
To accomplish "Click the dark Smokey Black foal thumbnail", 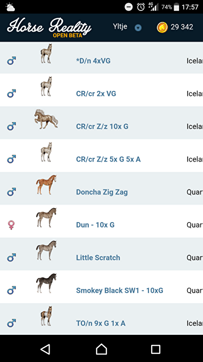I will pyautogui.click(x=46, y=283).
